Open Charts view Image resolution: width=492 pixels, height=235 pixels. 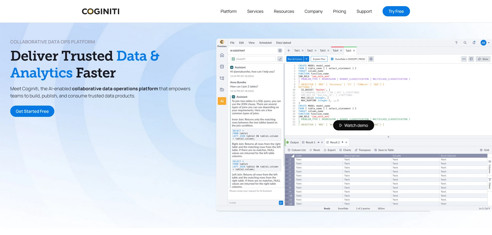[x=345, y=150]
